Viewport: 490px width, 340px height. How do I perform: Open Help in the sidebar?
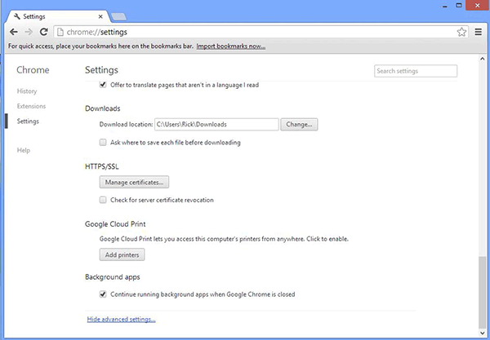tap(24, 150)
